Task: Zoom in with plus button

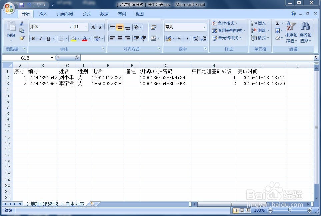Action: point(310,210)
